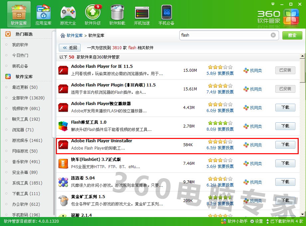The width and height of the screenshot is (306, 226).
Task: Open the 软件卸载 trash bin icon
Action: click(x=117, y=14)
